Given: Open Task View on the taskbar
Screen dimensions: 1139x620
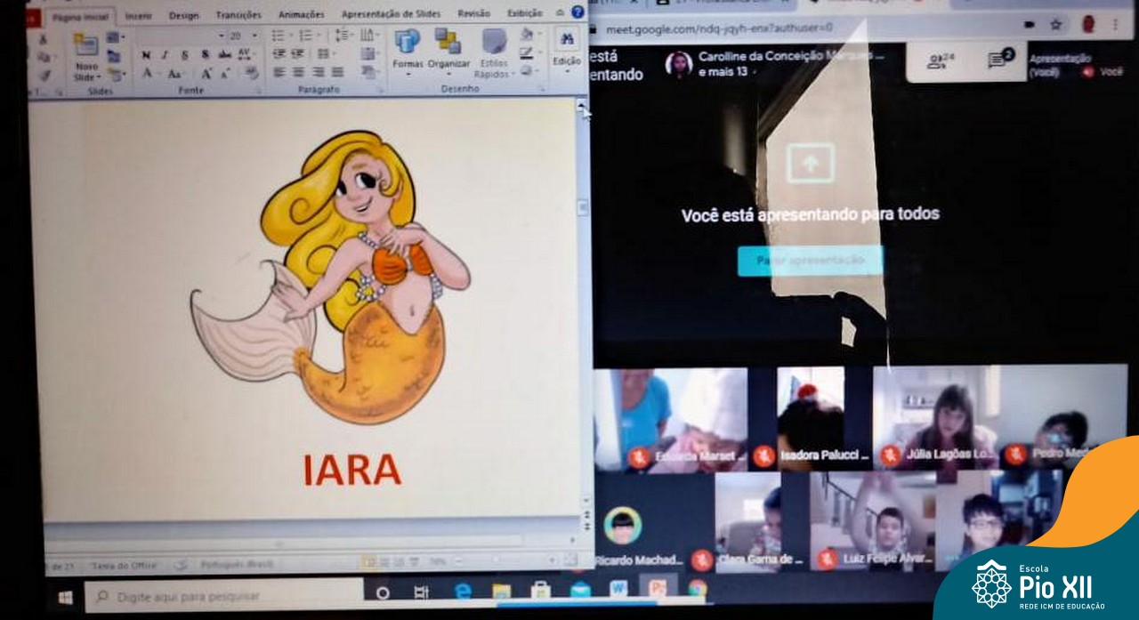Looking at the screenshot, I should pyautogui.click(x=422, y=592).
